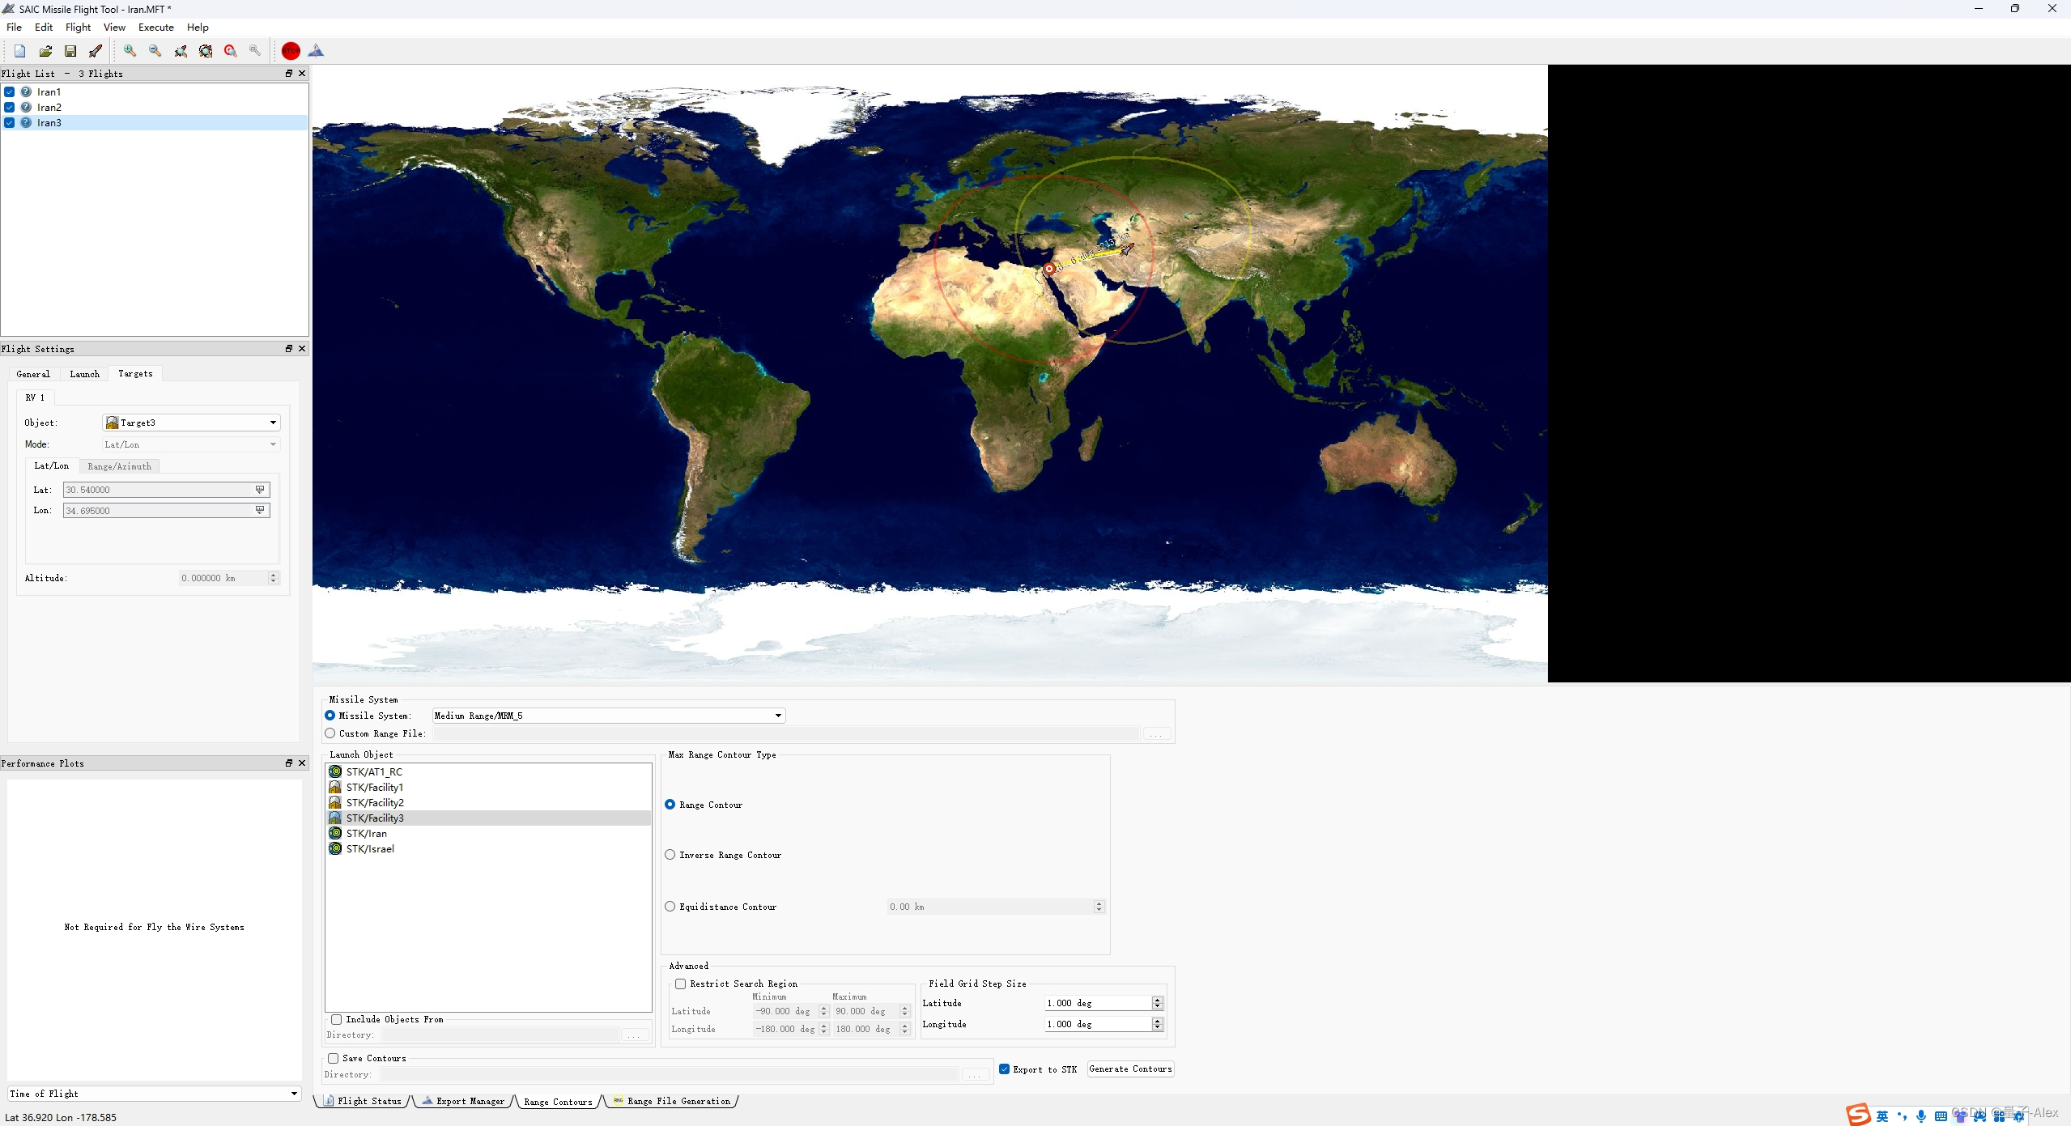
Task: Click the missile launch toolbar icon
Action: pyautogui.click(x=96, y=51)
